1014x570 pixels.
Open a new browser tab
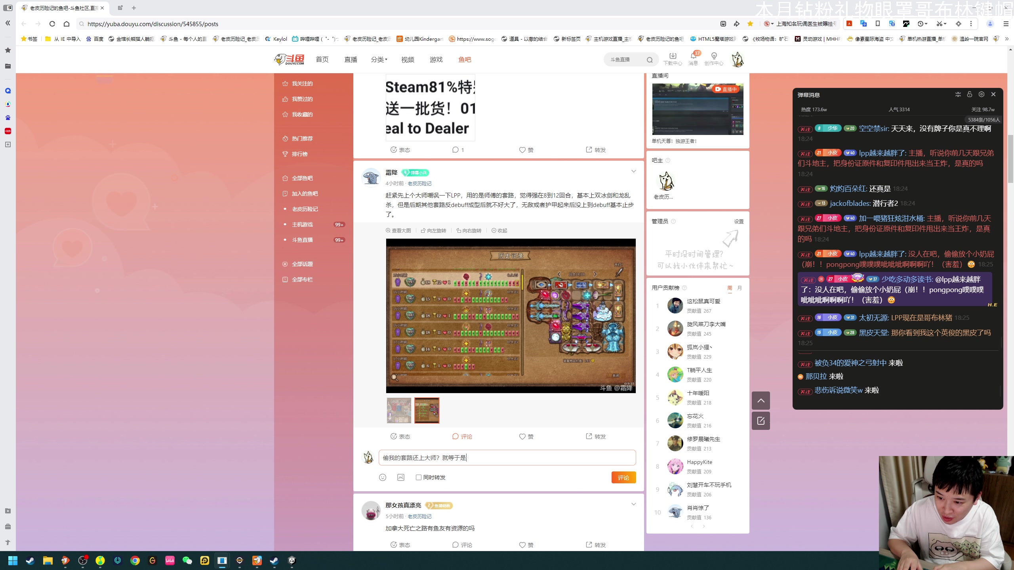coord(134,8)
